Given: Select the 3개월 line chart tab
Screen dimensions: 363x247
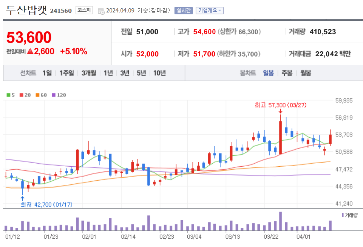Looking at the screenshot, I should pyautogui.click(x=89, y=73).
